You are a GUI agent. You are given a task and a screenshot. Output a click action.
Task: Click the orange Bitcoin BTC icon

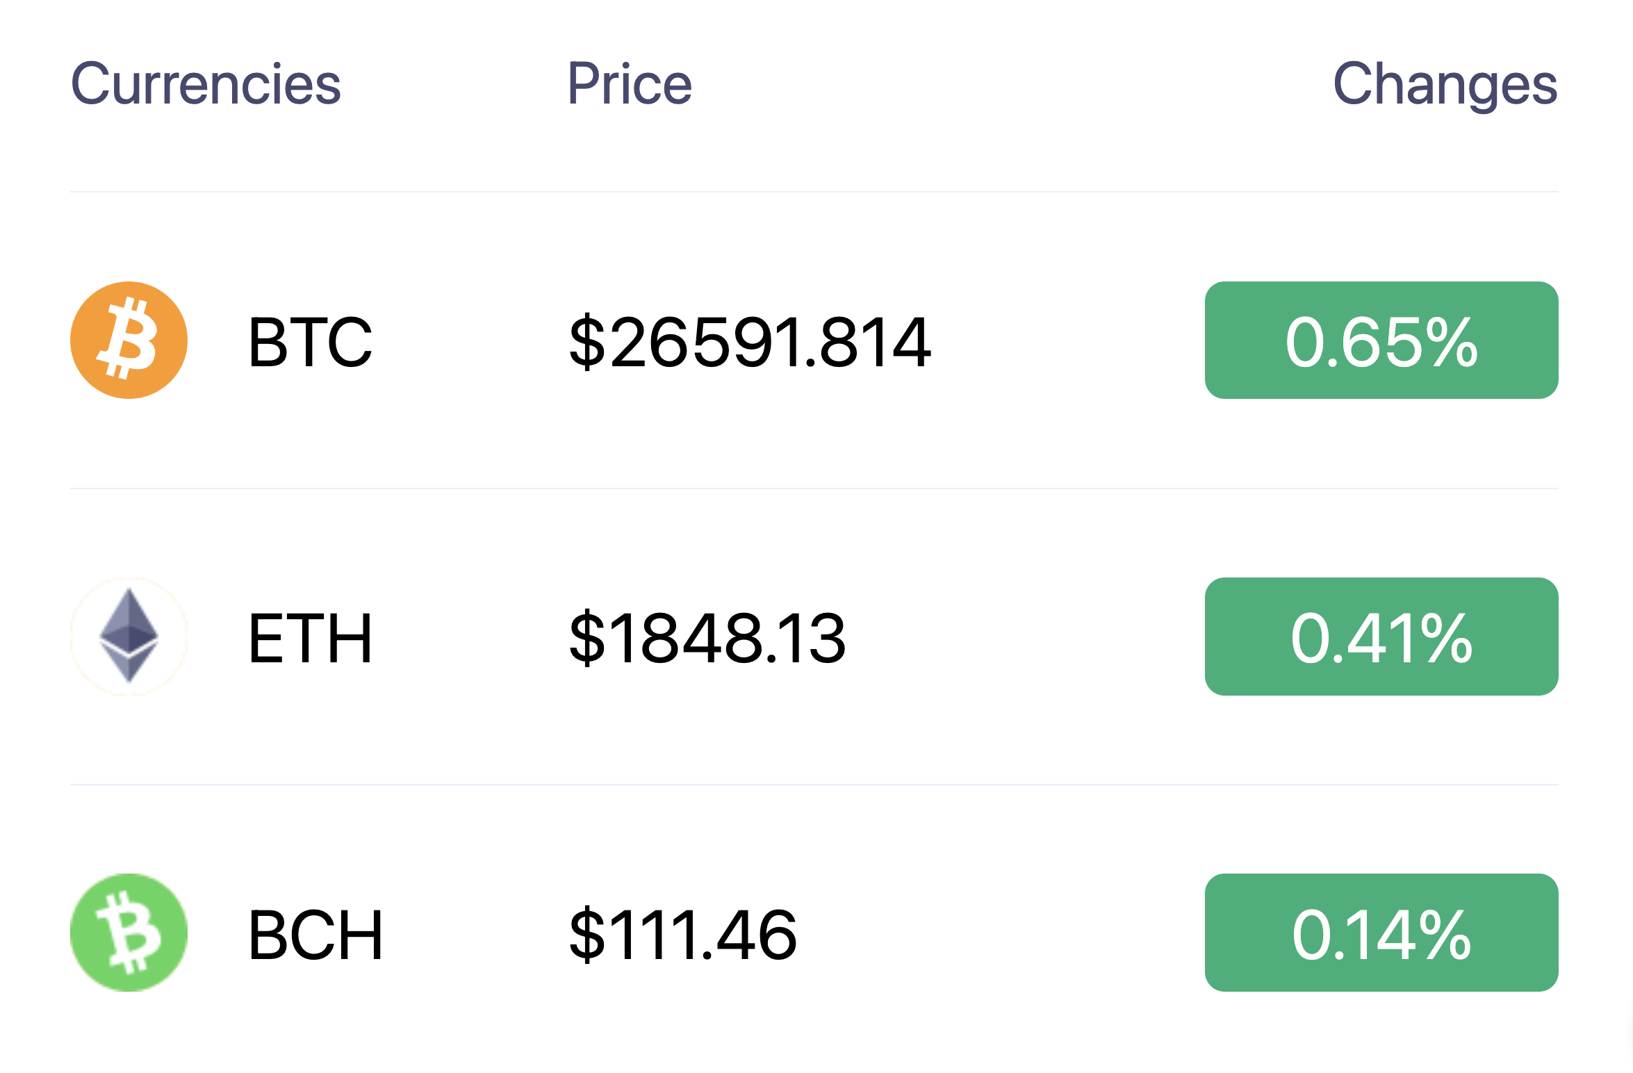[129, 340]
